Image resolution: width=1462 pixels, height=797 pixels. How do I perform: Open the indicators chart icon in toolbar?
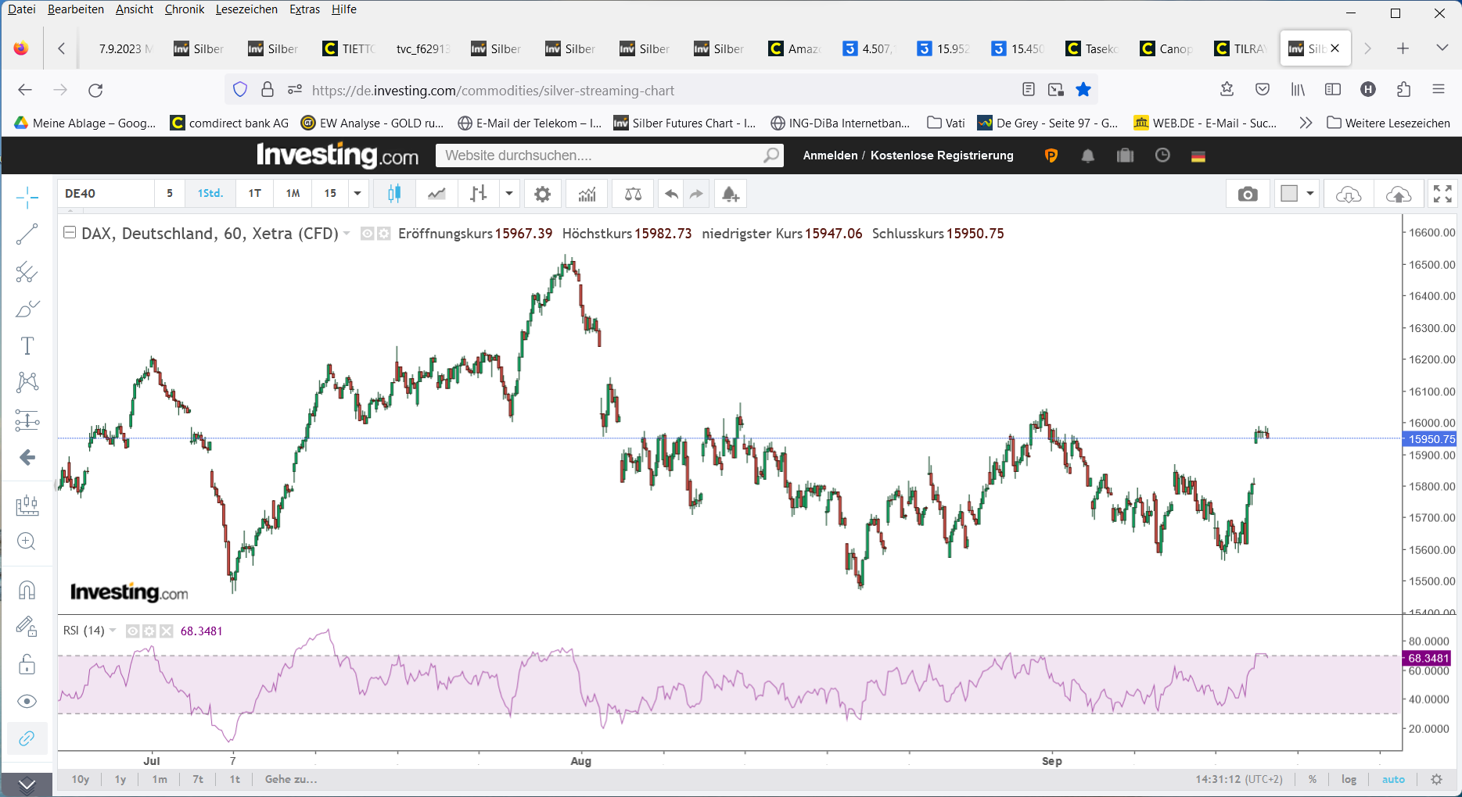coord(587,194)
